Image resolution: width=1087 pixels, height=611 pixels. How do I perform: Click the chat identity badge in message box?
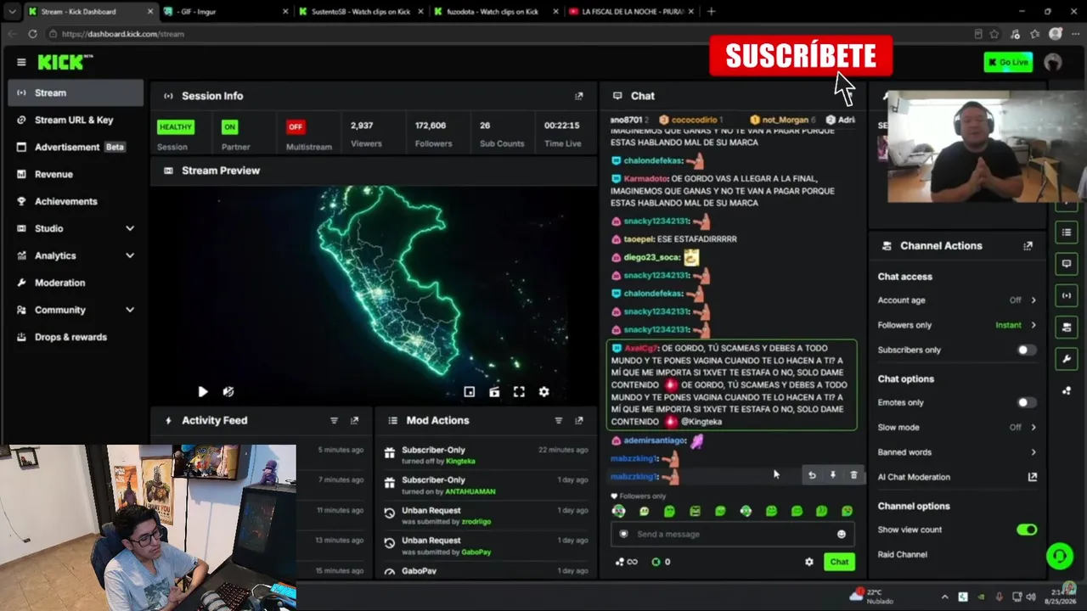point(623,534)
